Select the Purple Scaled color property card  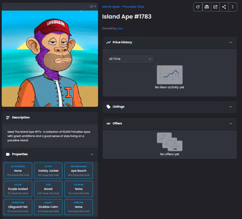pyautogui.click(x=18, y=189)
